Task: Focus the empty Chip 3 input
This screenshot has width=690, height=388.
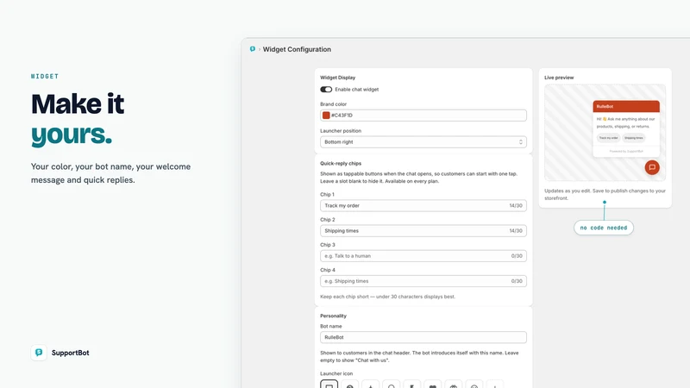Action: (x=423, y=255)
